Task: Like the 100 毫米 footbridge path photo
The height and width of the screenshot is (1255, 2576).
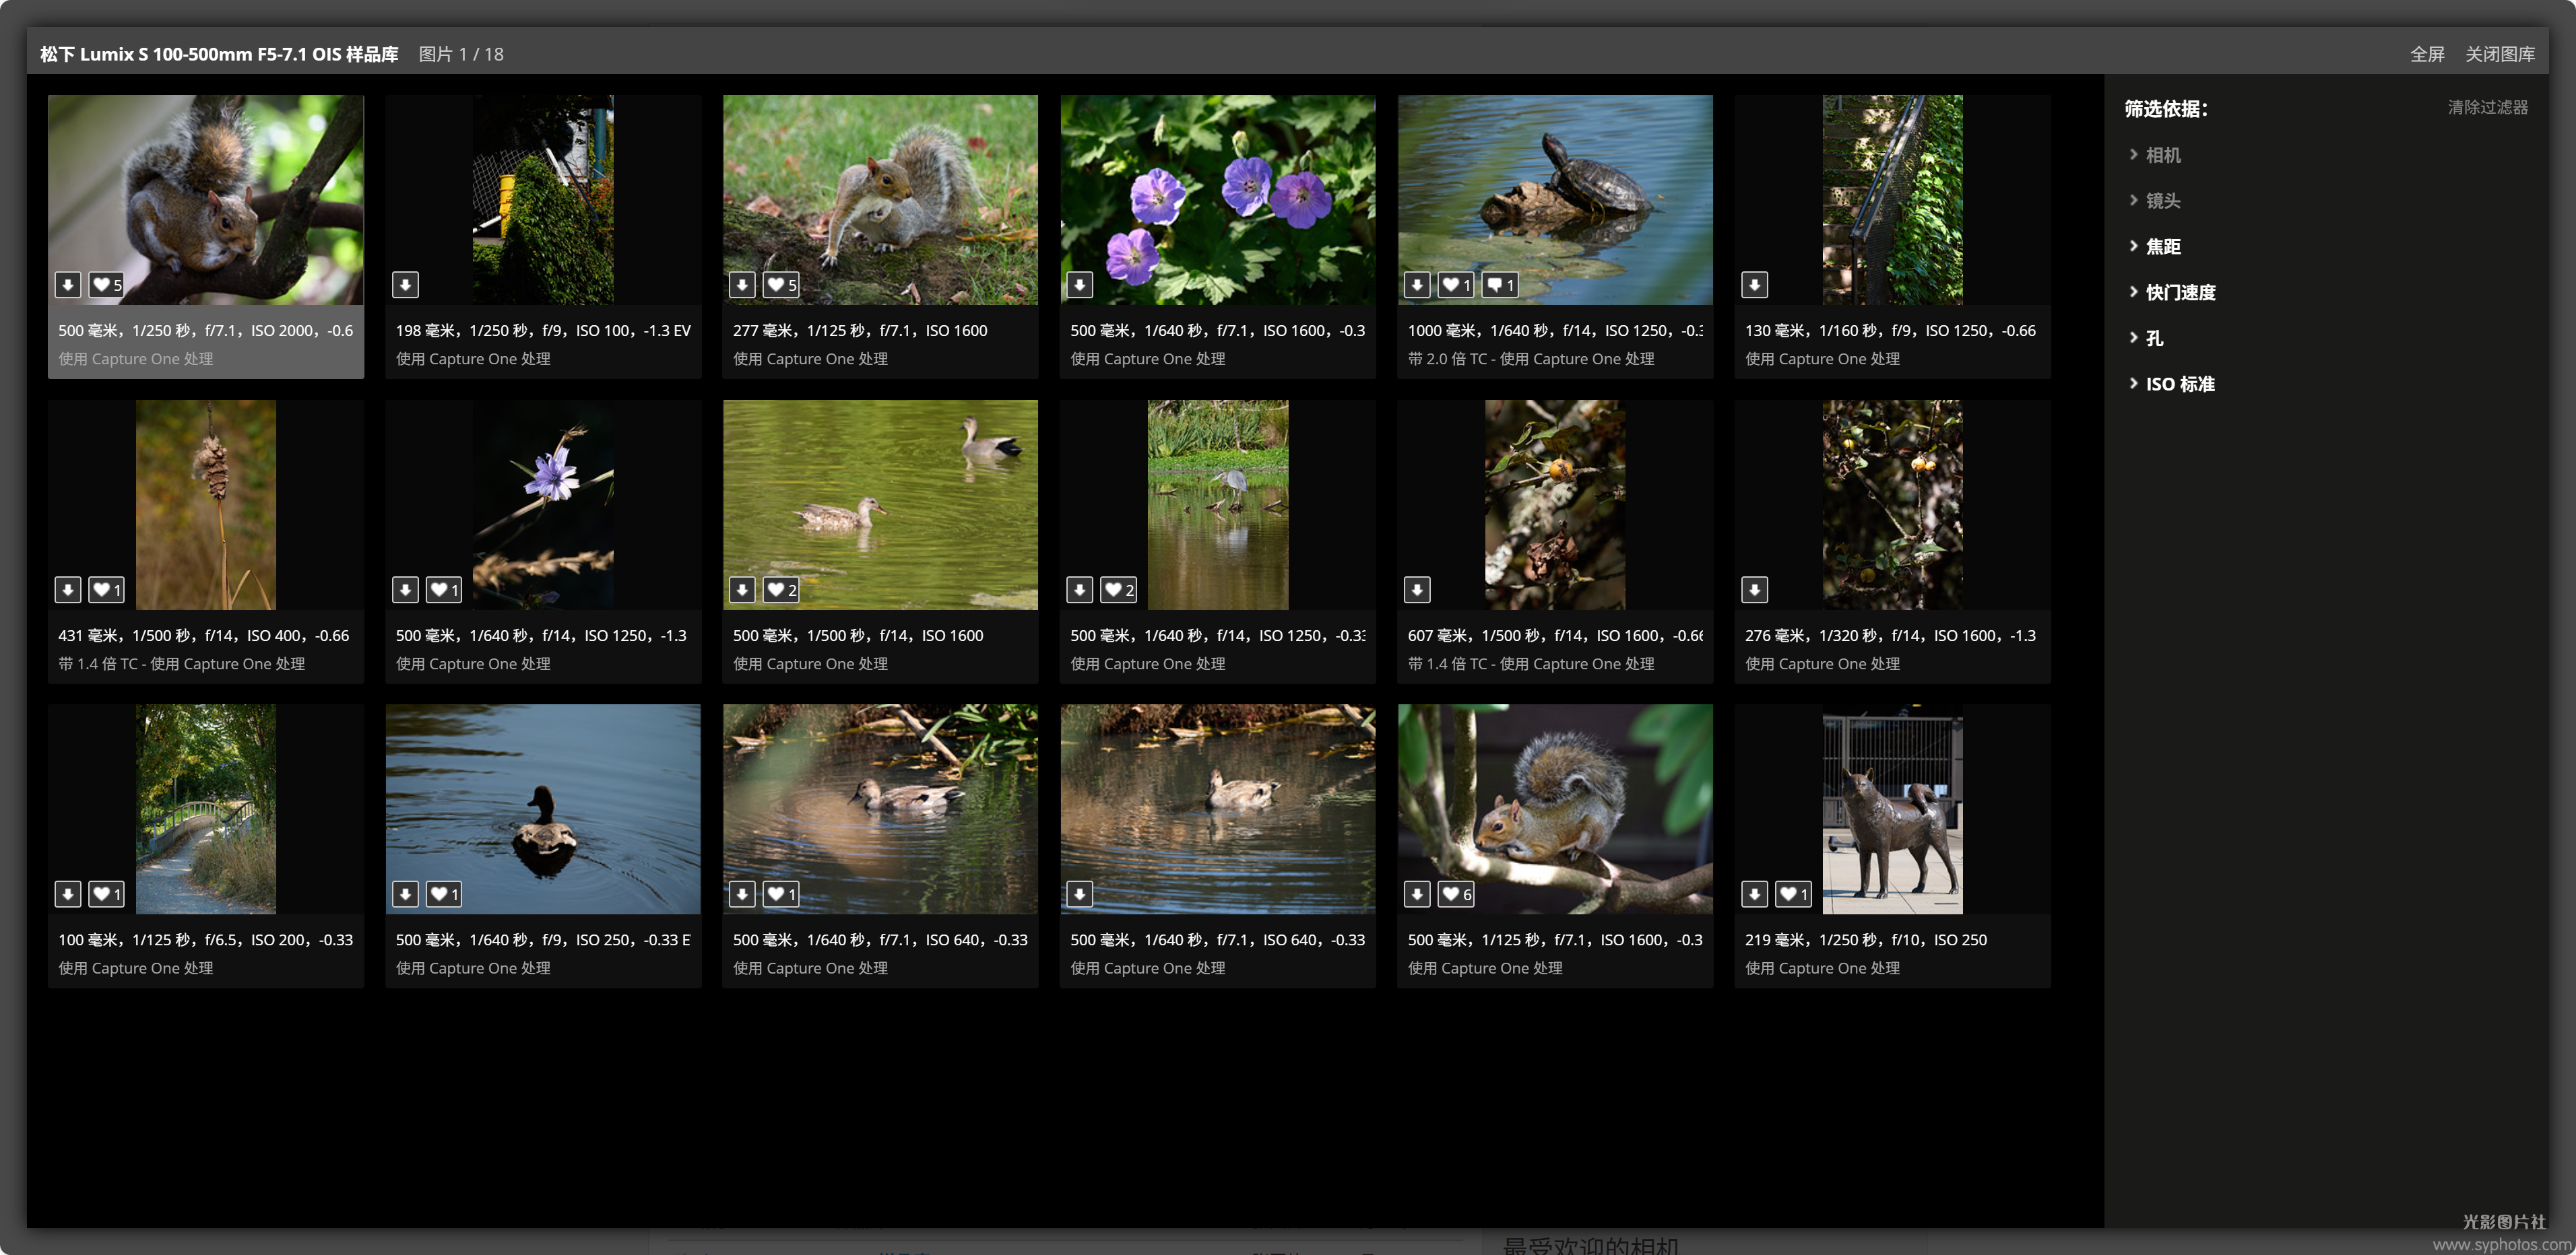Action: [106, 894]
